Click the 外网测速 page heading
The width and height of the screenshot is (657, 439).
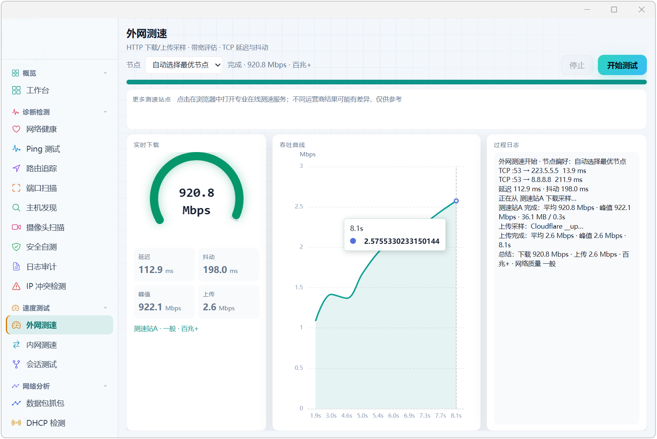tap(147, 33)
